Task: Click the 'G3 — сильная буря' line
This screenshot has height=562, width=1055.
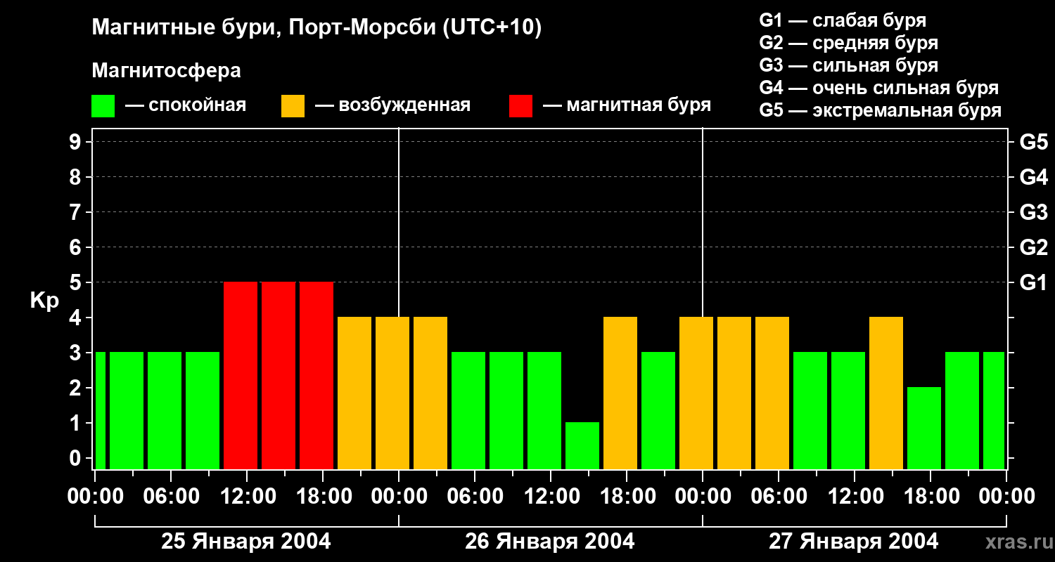Action: point(848,65)
